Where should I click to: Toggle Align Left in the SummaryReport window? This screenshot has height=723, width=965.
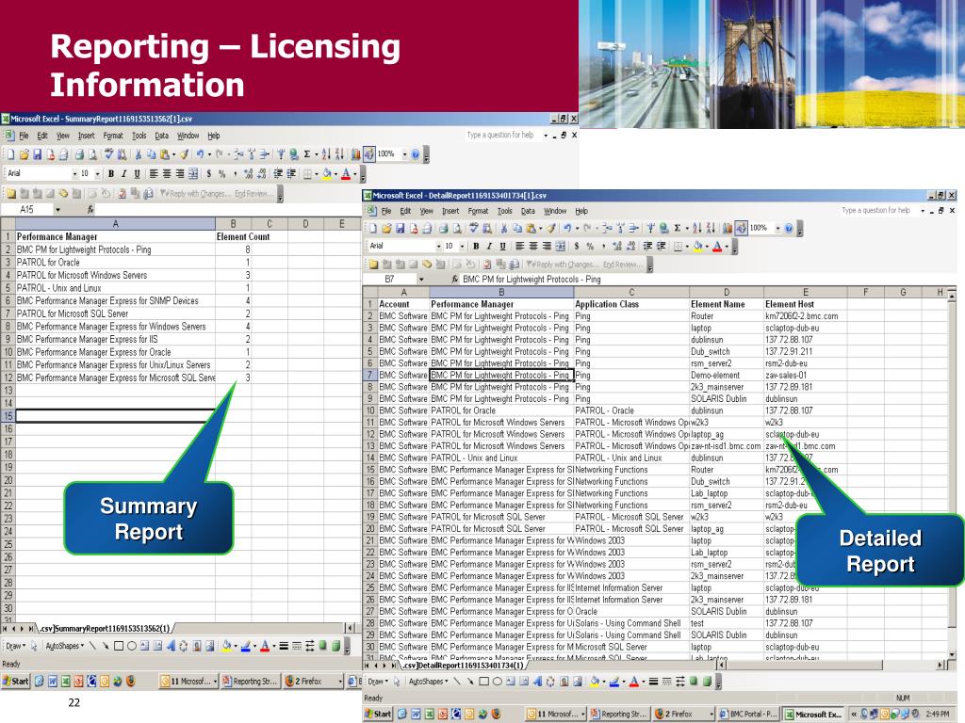click(154, 174)
